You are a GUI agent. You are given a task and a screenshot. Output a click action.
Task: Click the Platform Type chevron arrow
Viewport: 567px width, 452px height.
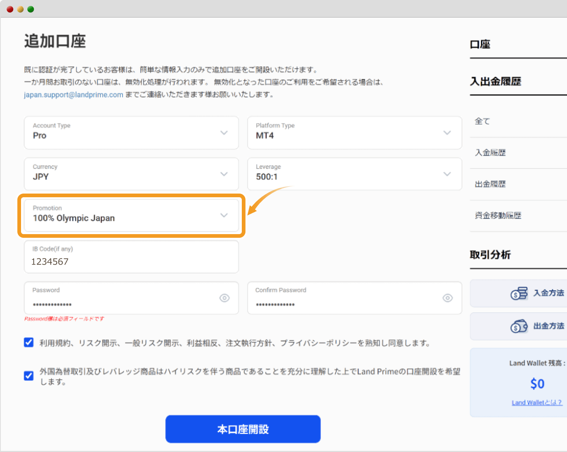coord(447,133)
